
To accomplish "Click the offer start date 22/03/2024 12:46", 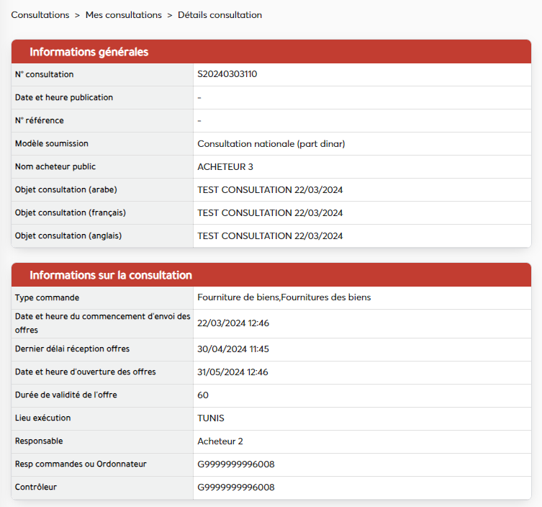I will 232,323.
